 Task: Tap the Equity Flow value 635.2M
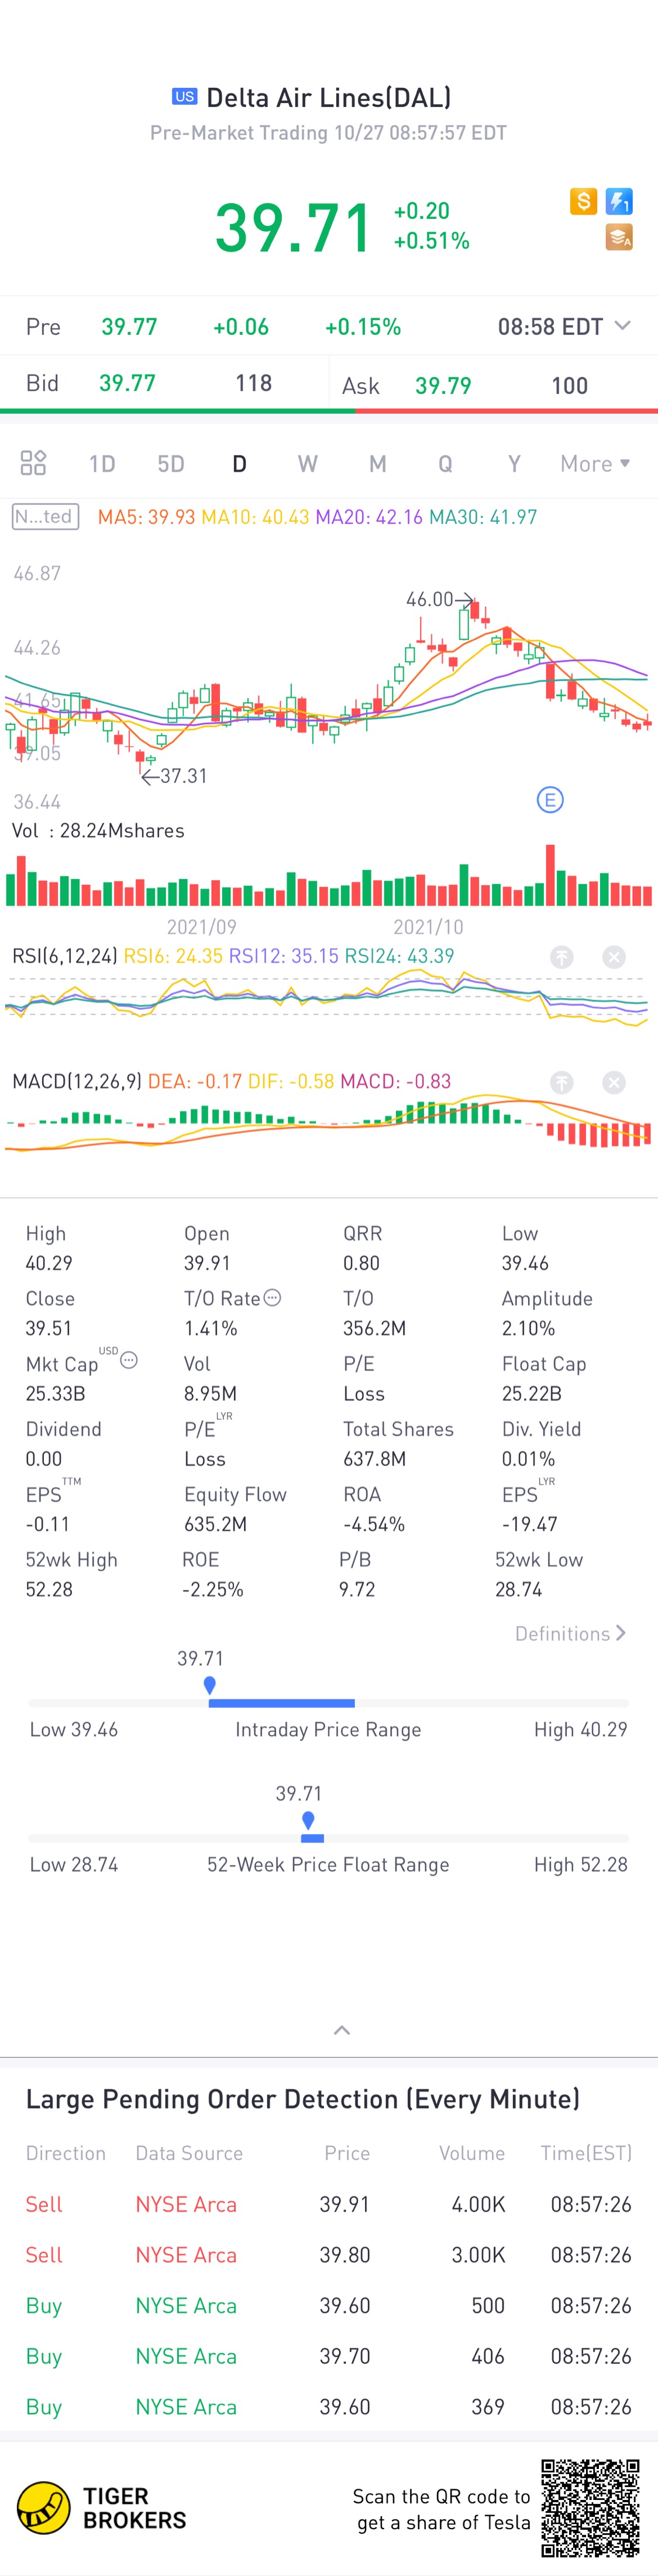pyautogui.click(x=215, y=1524)
